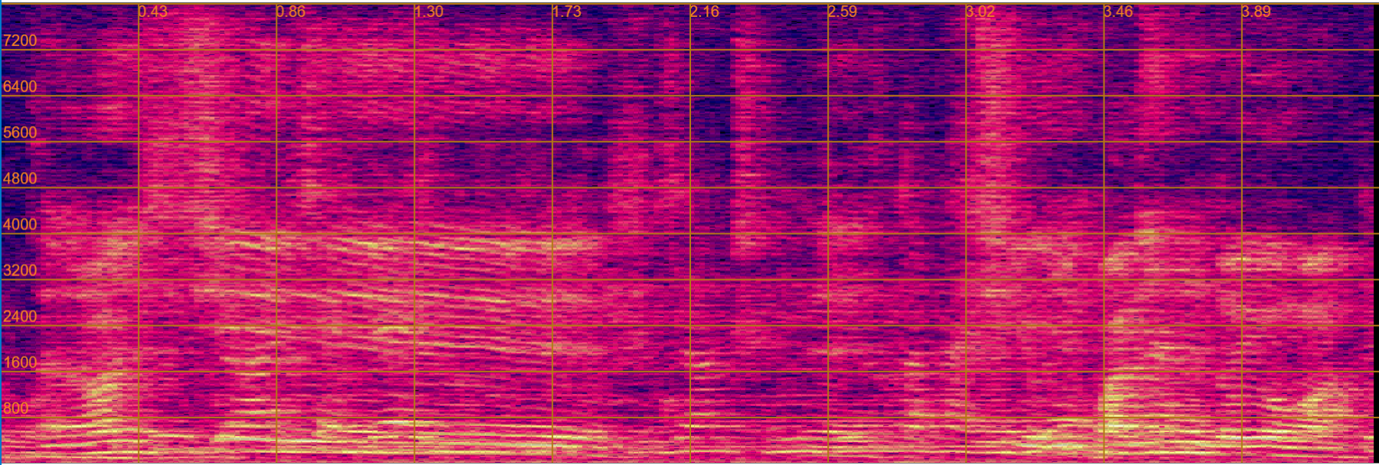Click the 3.02 time label
This screenshot has width=1379, height=465.
pos(981,11)
